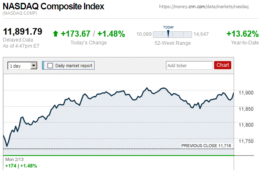Enable the Daily market report checkbox

[x=50, y=66]
